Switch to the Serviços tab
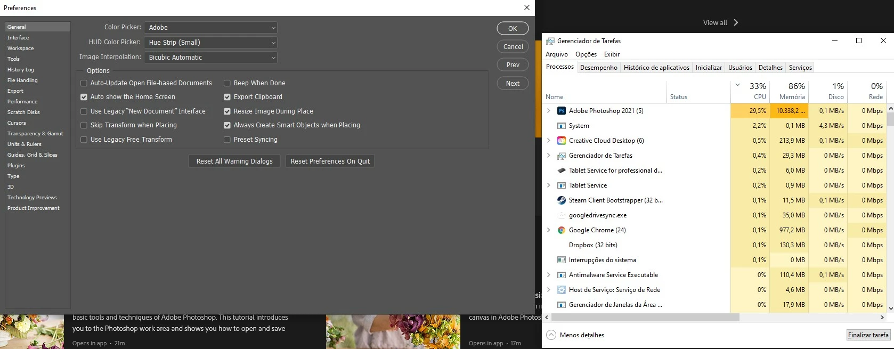The image size is (894, 349). 800,68
